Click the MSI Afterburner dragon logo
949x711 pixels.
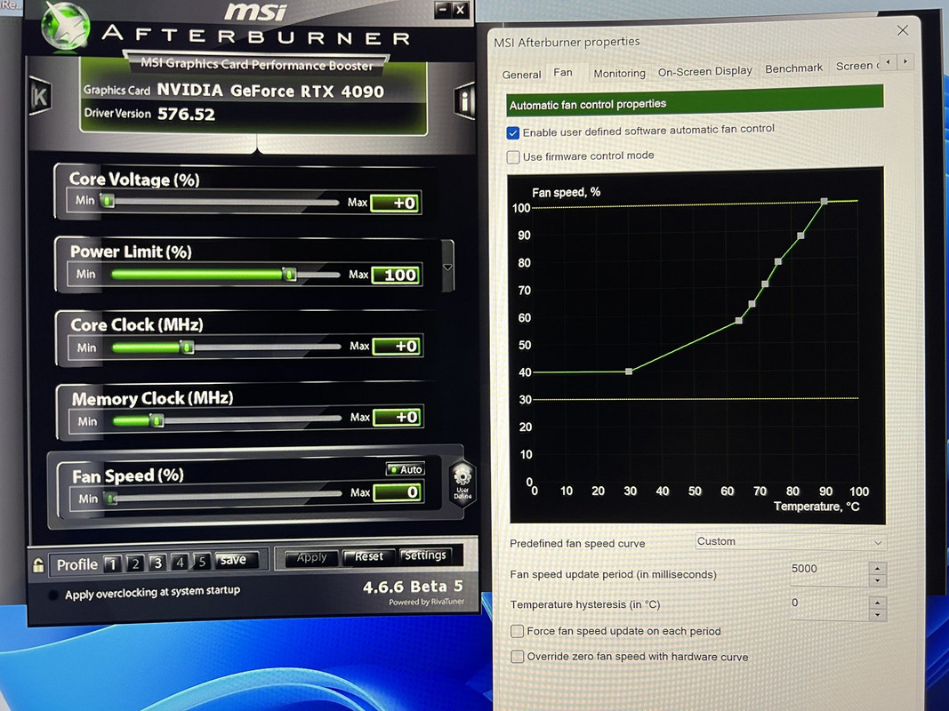[66, 28]
